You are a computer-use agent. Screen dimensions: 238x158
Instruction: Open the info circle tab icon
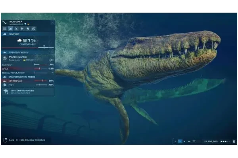coord(34,29)
